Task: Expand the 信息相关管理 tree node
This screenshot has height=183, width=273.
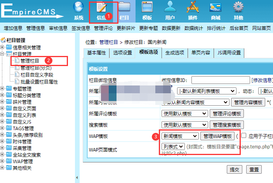Action: pos(2,47)
